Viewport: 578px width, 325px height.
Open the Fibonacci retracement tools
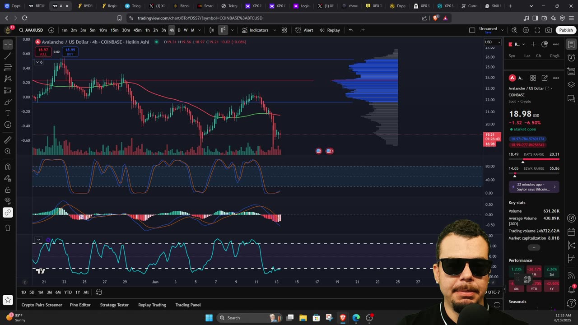tap(8, 67)
